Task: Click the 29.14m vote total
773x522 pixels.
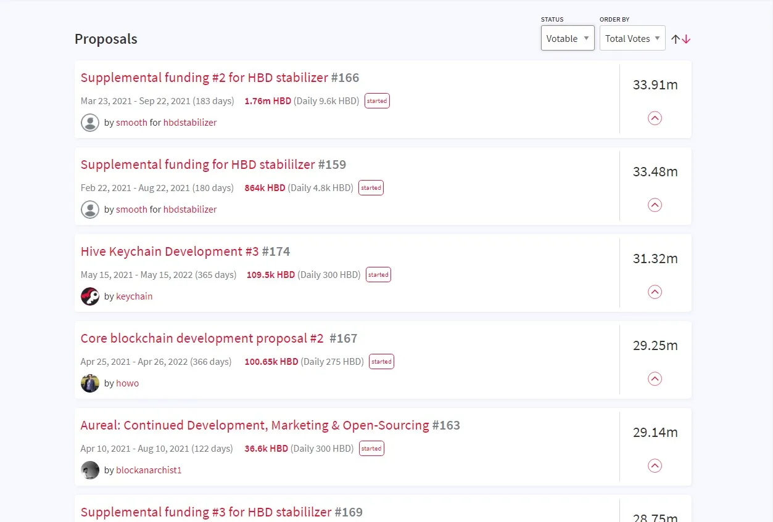Action: (x=655, y=433)
